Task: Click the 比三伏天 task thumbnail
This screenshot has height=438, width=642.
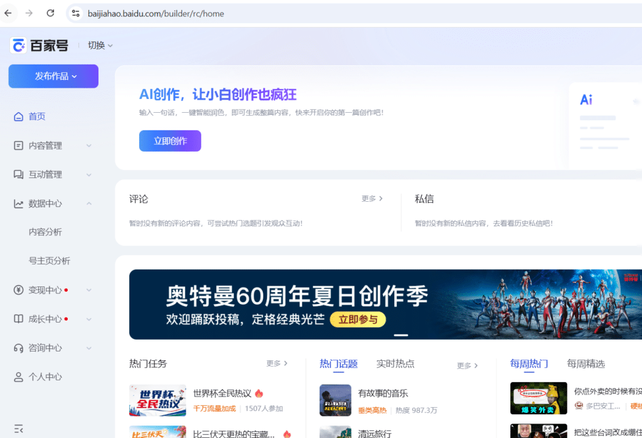Action: point(157,432)
